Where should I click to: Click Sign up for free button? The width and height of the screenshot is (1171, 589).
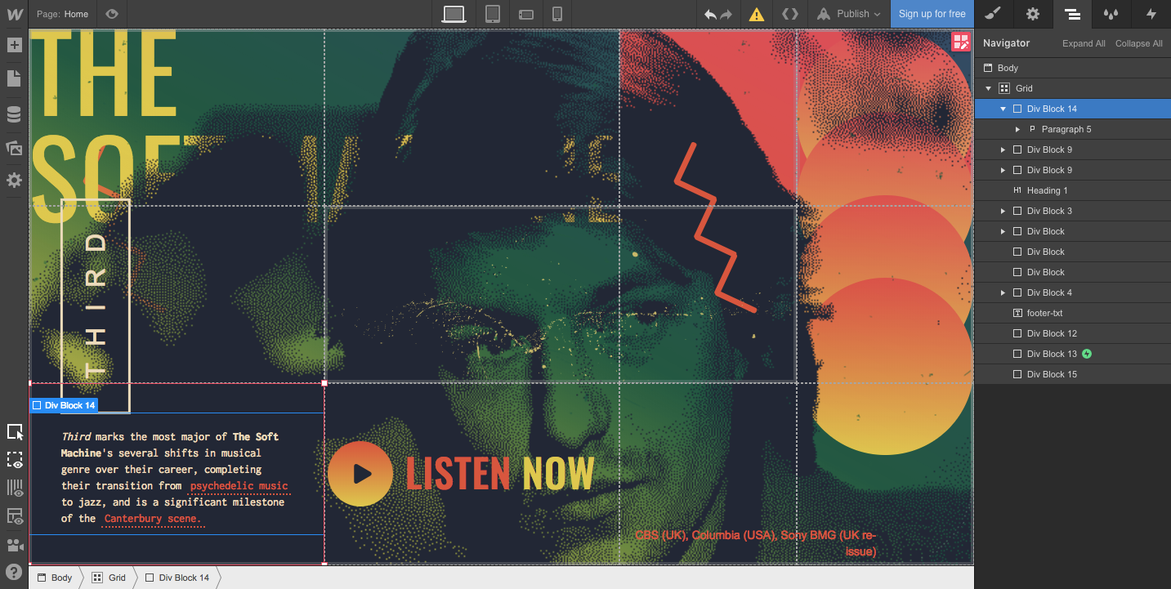[932, 14]
